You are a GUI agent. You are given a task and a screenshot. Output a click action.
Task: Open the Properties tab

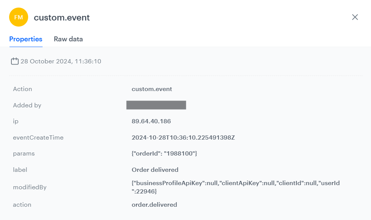tap(25, 39)
